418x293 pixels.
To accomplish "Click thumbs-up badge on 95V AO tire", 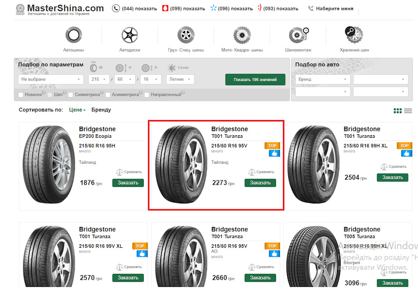I will [x=274, y=253].
